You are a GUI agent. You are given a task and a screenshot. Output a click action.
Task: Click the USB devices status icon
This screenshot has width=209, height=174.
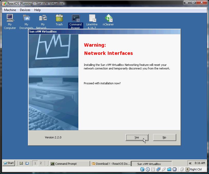(164, 169)
